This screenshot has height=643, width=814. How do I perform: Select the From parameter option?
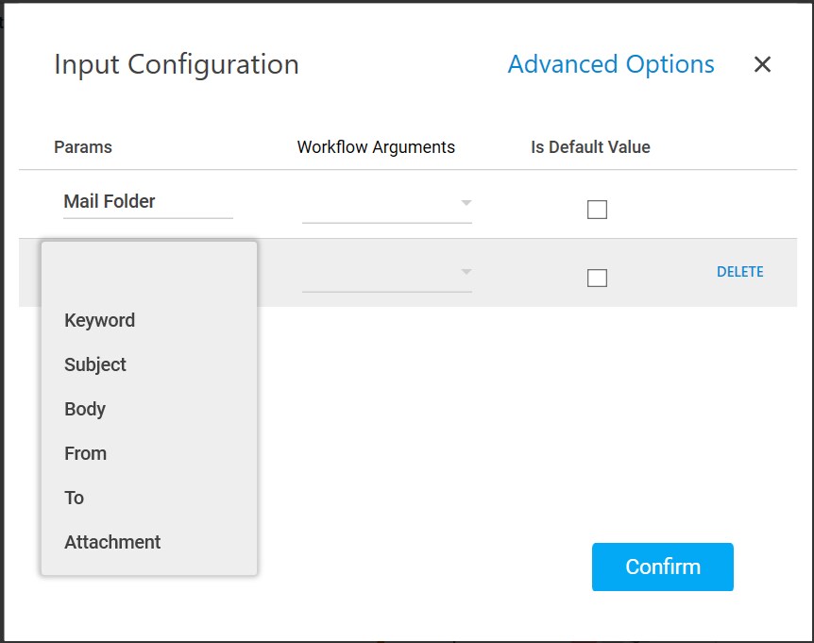(85, 453)
